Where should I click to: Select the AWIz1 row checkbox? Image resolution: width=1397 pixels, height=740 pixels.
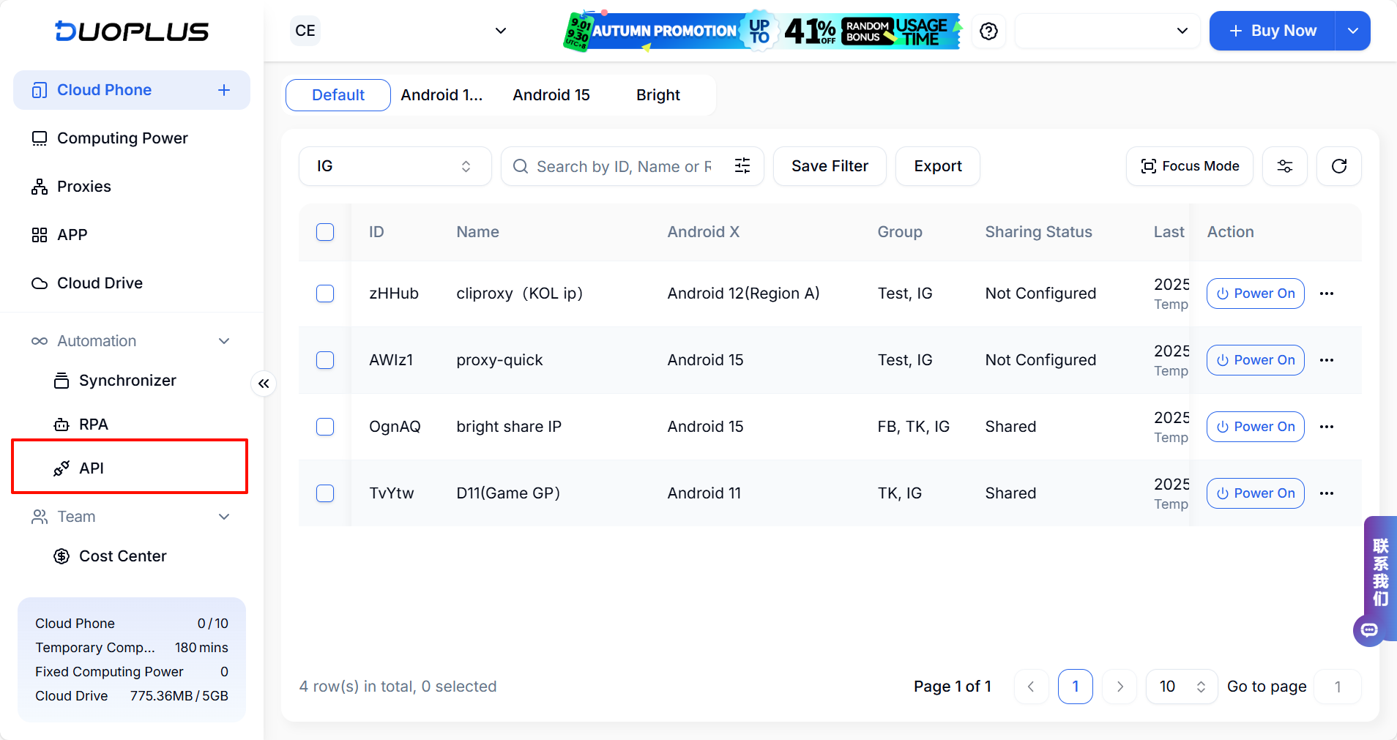(x=325, y=360)
